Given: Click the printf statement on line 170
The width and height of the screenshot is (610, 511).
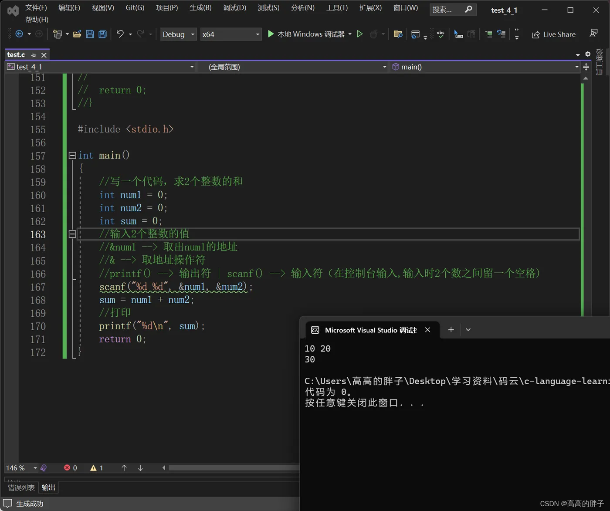Looking at the screenshot, I should (x=152, y=326).
